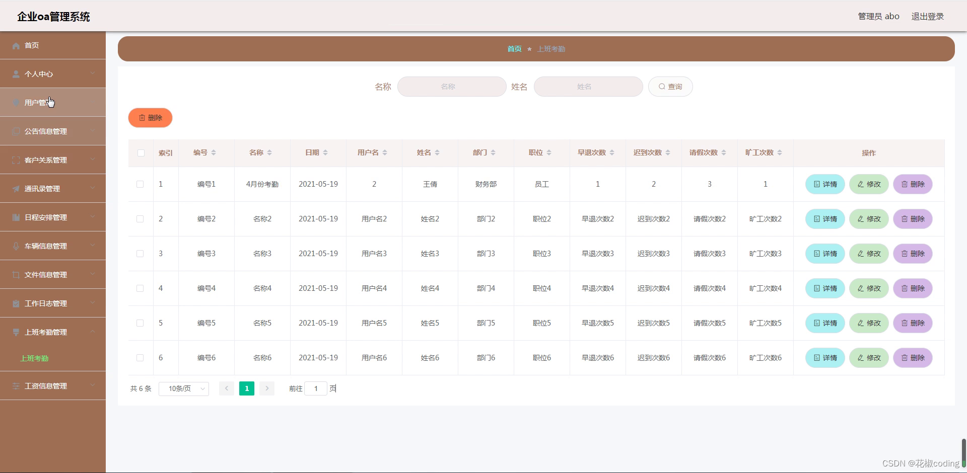Click 退出登录 to log out
Image resolution: width=967 pixels, height=473 pixels.
tap(928, 16)
